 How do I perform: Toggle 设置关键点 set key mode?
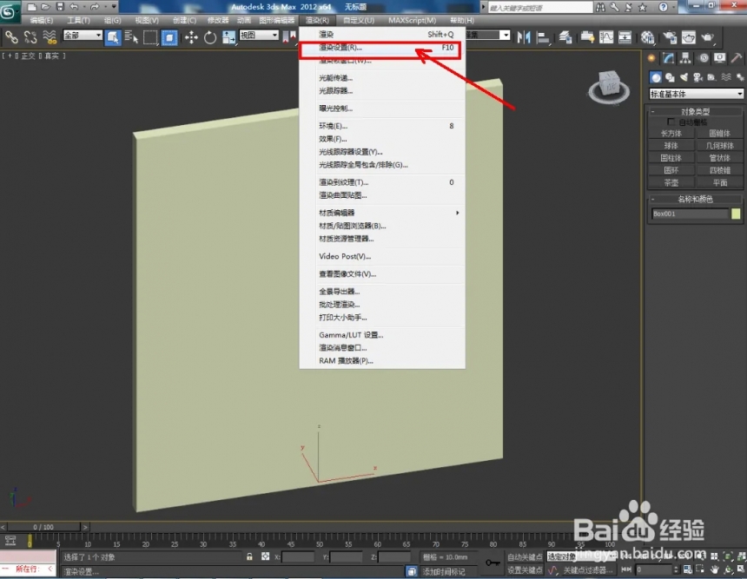point(525,570)
